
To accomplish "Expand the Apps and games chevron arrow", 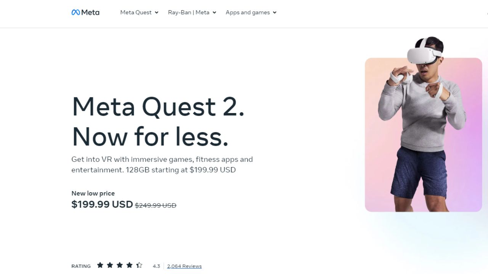I will pos(274,13).
